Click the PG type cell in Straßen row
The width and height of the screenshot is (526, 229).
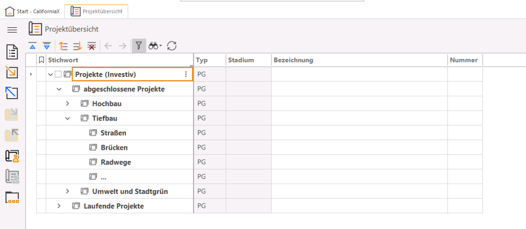pyautogui.click(x=210, y=133)
